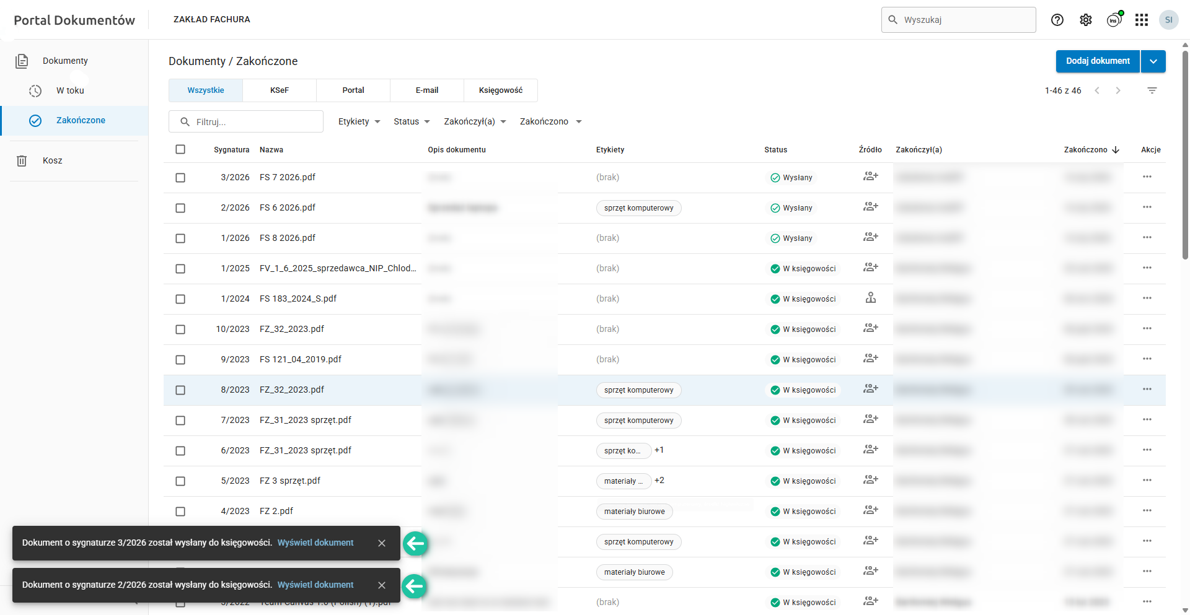Dismiss the 3/2026 sent notification
The height and width of the screenshot is (615, 1190).
(382, 543)
